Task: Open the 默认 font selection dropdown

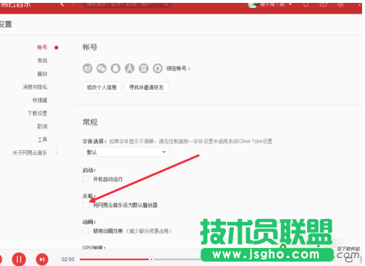Action: pos(125,152)
